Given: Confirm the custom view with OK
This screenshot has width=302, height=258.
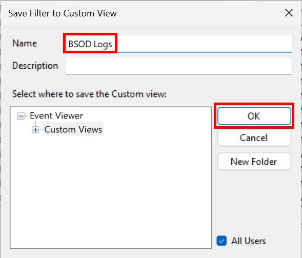Looking at the screenshot, I should pos(254,116).
